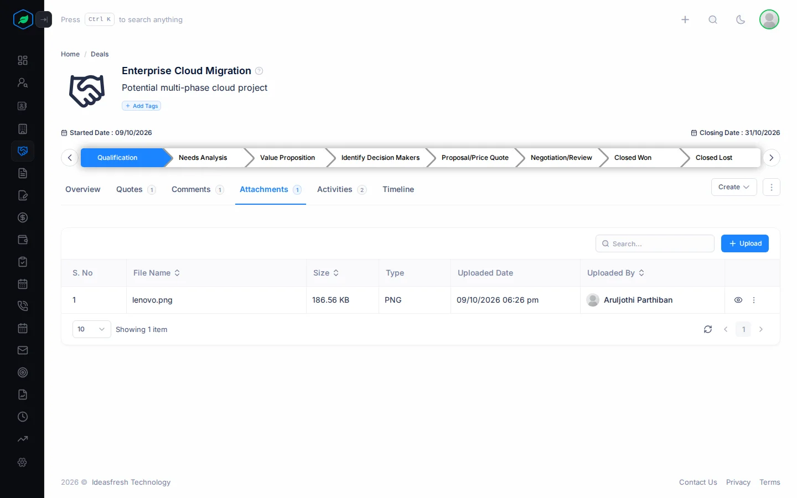Open the Contact Us footer link
The image size is (797, 498).
(698, 483)
